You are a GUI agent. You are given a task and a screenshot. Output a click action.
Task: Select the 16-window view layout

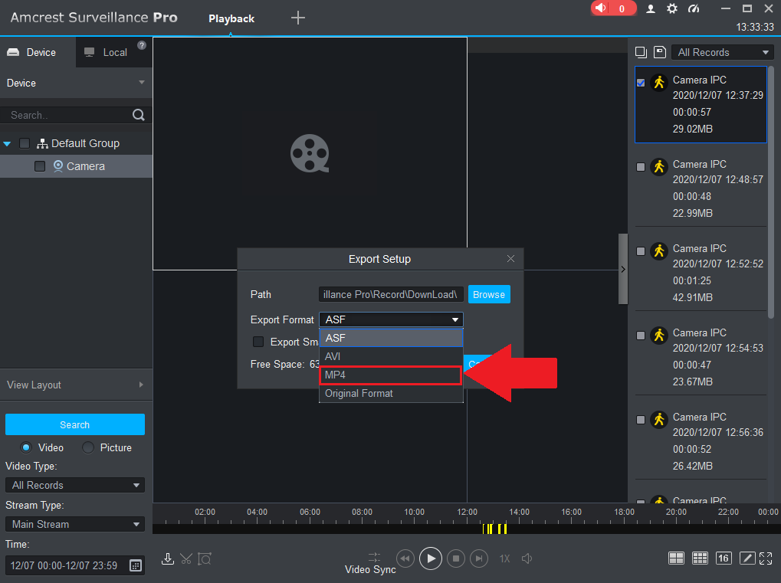(723, 558)
